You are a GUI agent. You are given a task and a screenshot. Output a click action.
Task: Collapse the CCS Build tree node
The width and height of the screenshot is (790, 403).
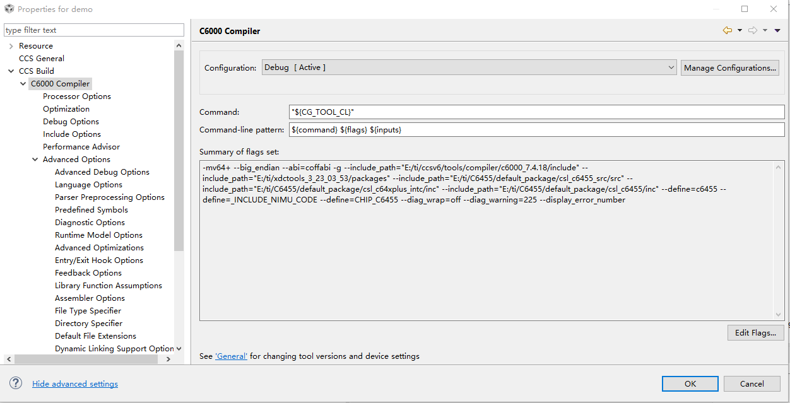[x=11, y=71]
